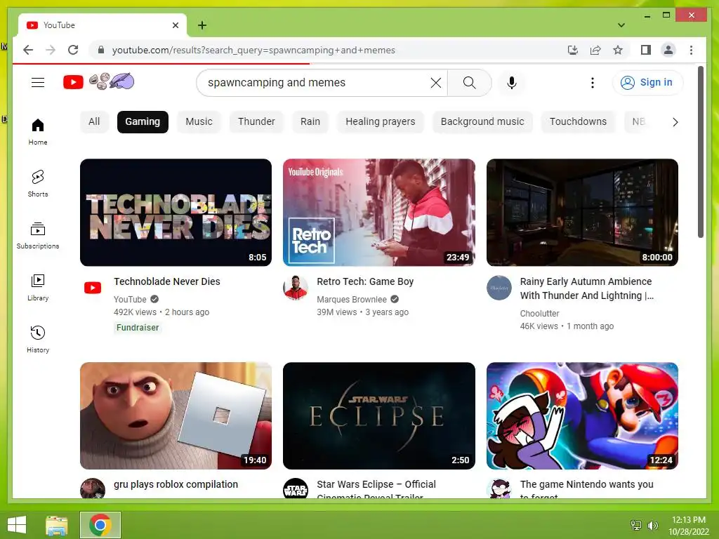Bookmark this page with star

click(618, 50)
